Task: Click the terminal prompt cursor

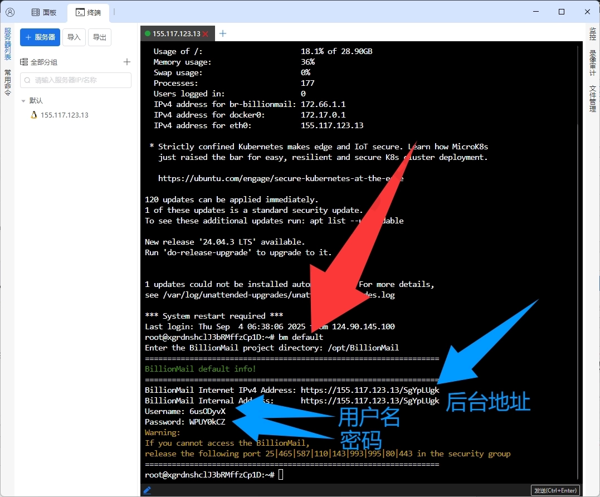Action: point(281,475)
